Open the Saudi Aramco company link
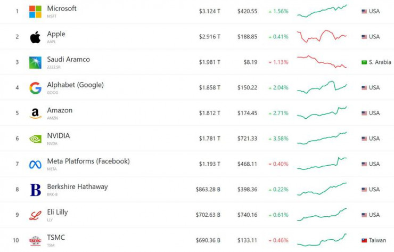 [68, 59]
